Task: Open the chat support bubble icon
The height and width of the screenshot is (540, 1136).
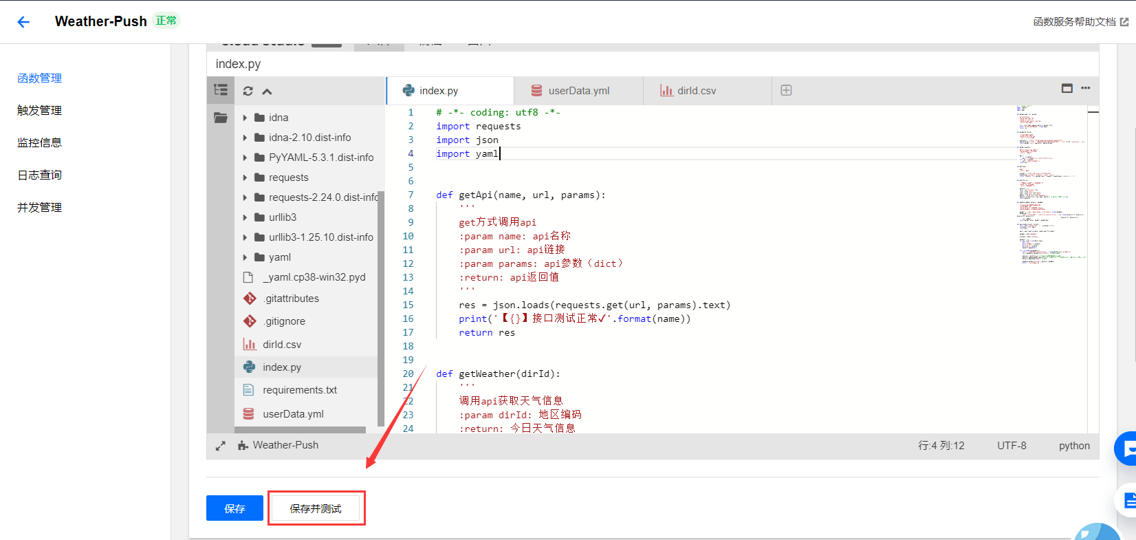Action: pyautogui.click(x=1128, y=449)
